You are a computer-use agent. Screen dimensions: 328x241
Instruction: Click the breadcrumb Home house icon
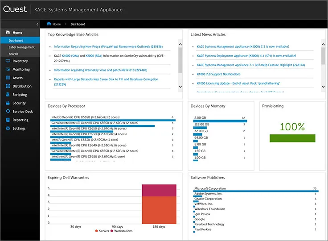click(49, 24)
